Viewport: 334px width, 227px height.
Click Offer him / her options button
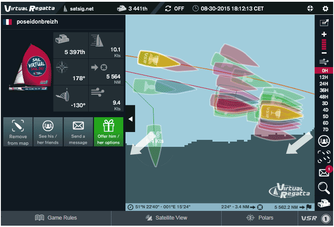click(108, 132)
